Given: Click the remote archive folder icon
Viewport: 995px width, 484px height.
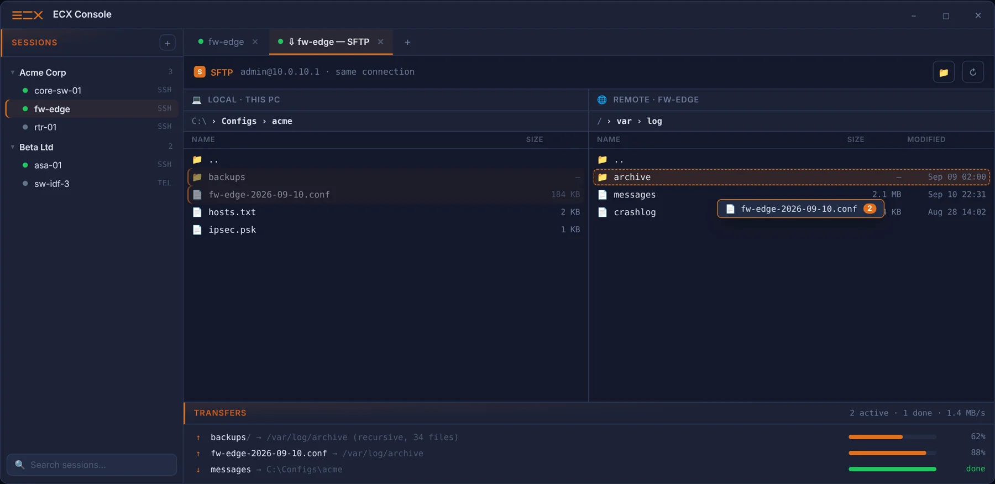Looking at the screenshot, I should click(x=603, y=177).
